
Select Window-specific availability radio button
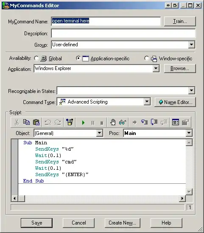[146, 58]
